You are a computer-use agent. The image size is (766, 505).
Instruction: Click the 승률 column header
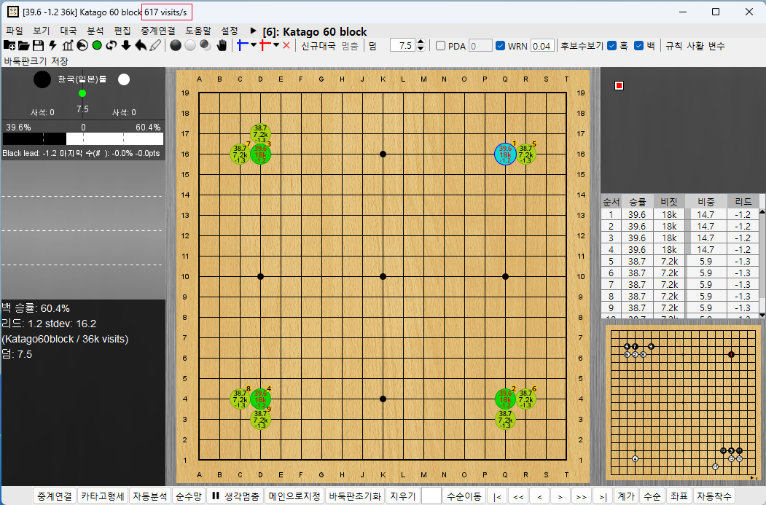[637, 201]
